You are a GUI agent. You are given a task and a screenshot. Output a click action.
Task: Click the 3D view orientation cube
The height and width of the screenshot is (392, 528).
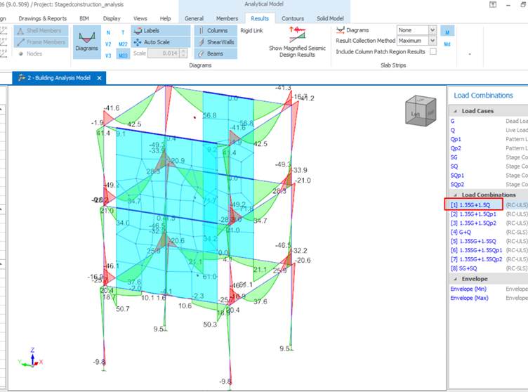[421, 111]
